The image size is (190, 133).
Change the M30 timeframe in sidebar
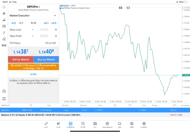click(4, 46)
